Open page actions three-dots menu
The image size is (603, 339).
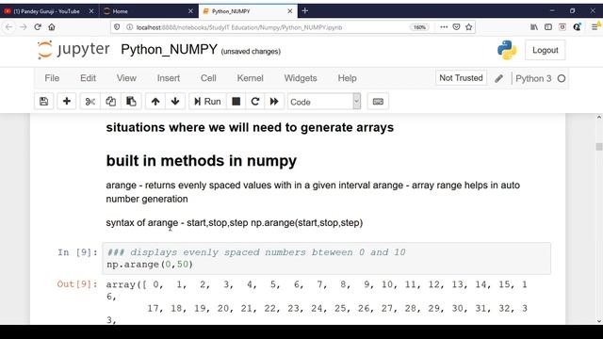click(444, 27)
